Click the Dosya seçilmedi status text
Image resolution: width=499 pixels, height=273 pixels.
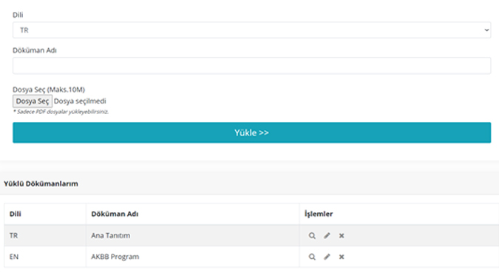pos(80,101)
